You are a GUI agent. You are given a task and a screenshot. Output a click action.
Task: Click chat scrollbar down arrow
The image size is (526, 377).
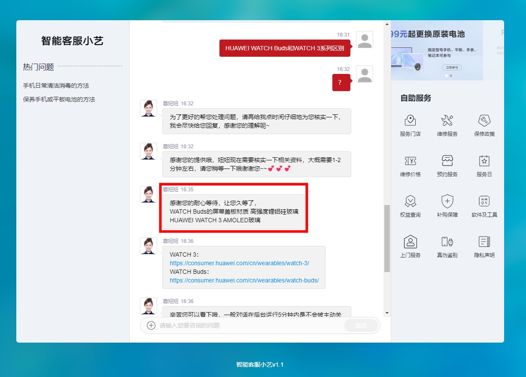(387, 313)
